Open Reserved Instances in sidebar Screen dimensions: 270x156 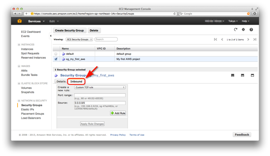pyautogui.click(x=33, y=58)
